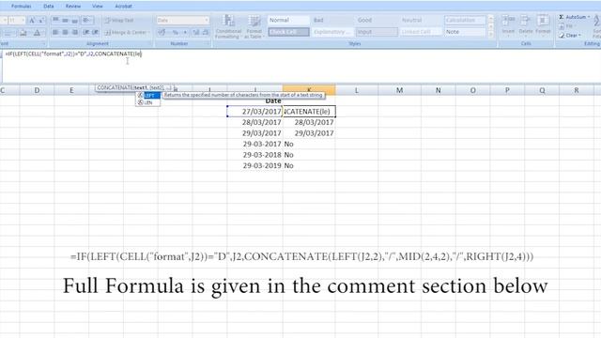Click the Merge & Center button

[x=127, y=33]
